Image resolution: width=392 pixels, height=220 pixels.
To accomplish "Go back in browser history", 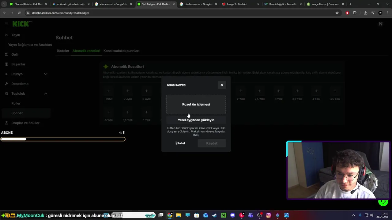I will [x=4, y=13].
